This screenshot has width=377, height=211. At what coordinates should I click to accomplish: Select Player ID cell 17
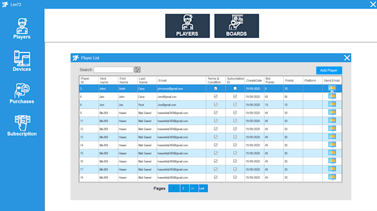point(89,170)
